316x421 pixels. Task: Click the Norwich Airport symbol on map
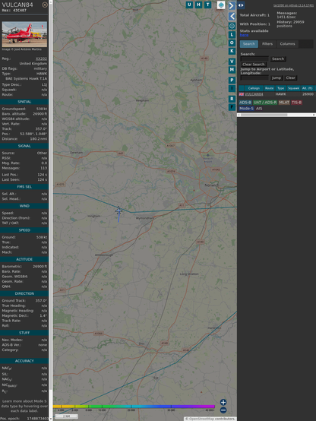tap(207, 155)
